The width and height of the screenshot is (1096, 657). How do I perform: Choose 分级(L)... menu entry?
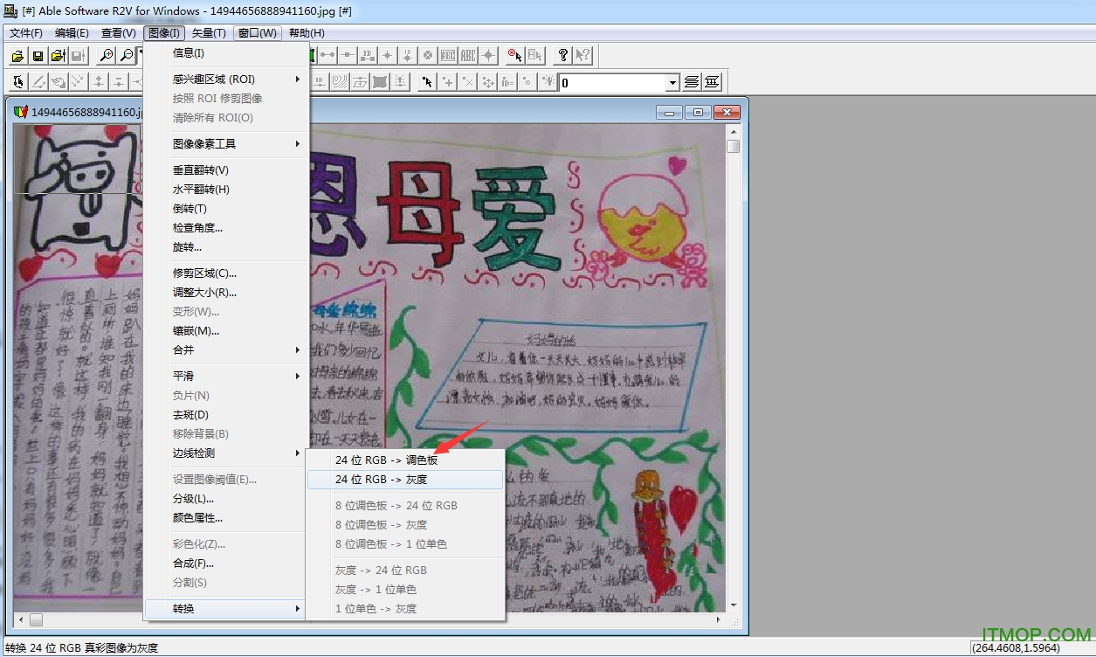(x=225, y=499)
